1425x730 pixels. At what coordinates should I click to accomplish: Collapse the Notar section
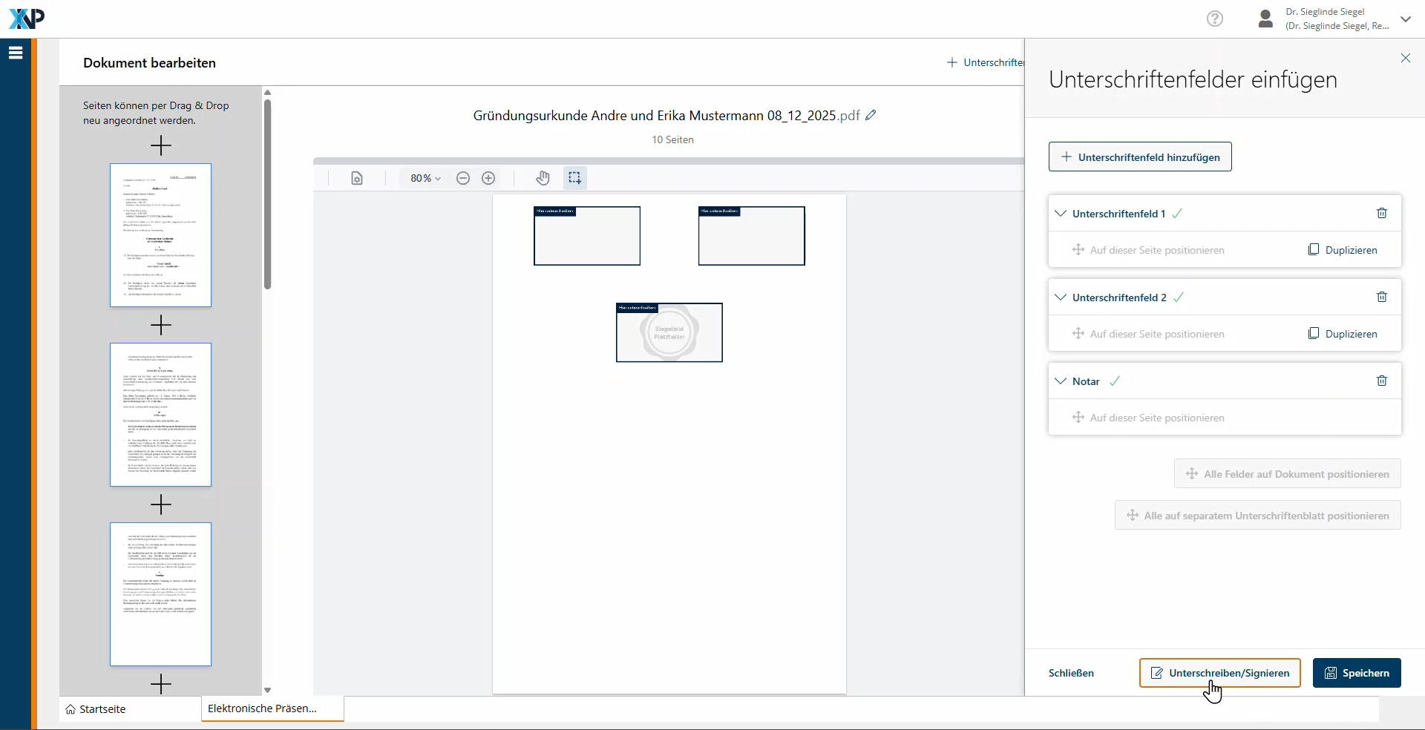tap(1061, 381)
